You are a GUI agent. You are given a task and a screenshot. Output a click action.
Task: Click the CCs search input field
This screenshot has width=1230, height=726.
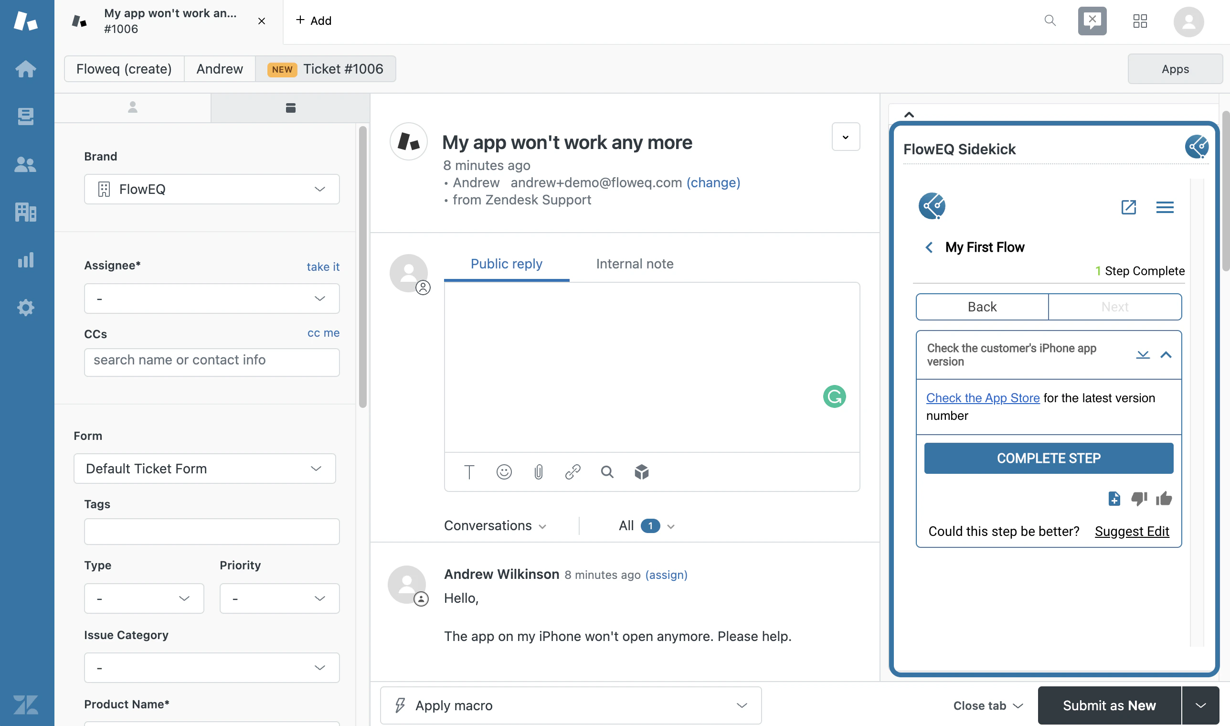(x=212, y=362)
